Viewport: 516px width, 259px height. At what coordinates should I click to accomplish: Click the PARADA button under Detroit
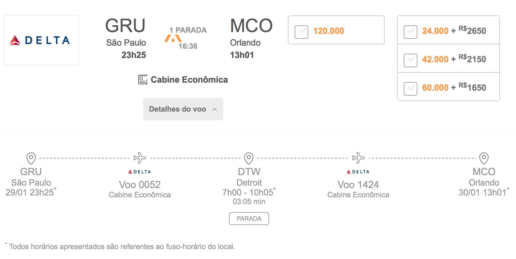249,219
